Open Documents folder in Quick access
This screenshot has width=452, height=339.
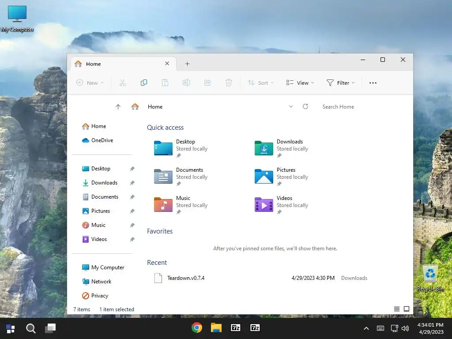coord(181,177)
